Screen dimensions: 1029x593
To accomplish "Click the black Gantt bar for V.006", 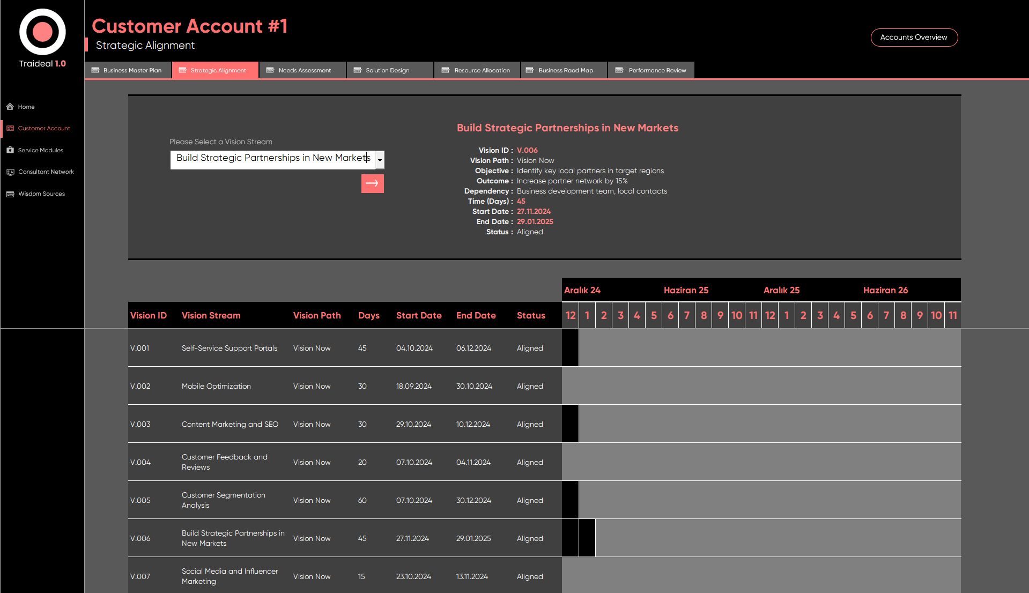I will [x=587, y=538].
